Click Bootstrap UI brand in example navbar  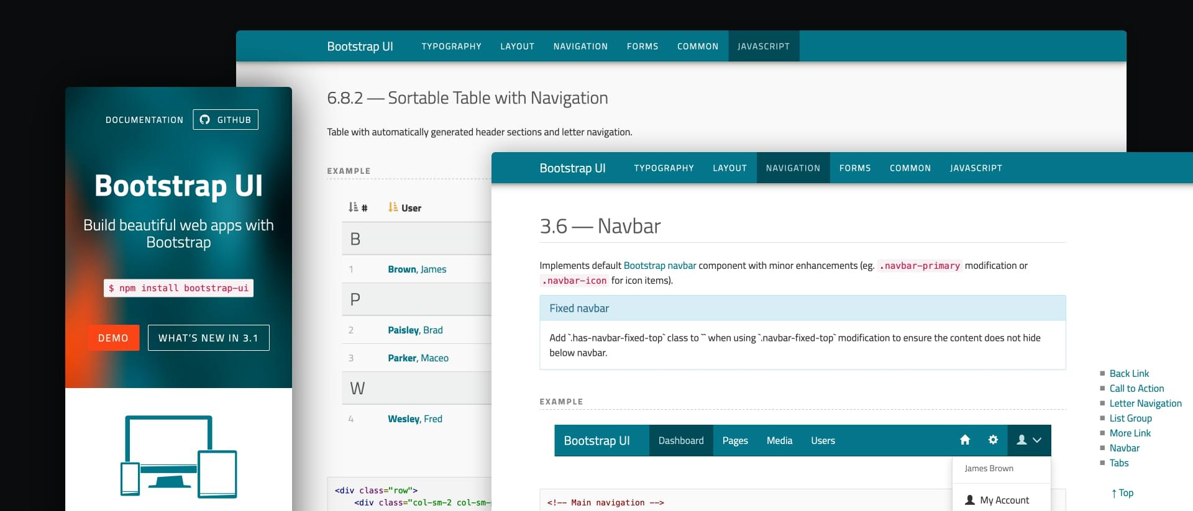pyautogui.click(x=596, y=440)
